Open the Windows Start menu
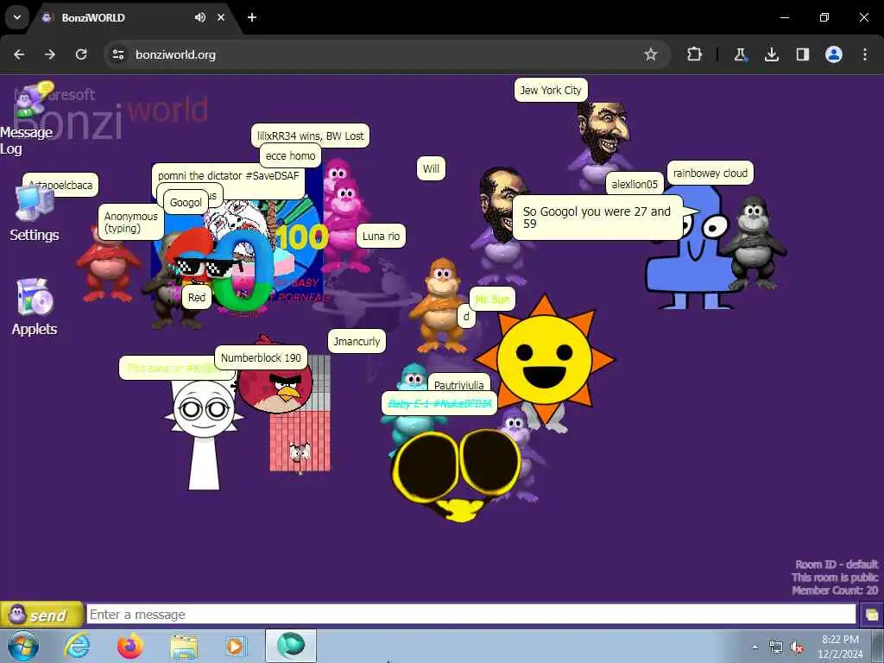The height and width of the screenshot is (663, 884). tap(22, 647)
